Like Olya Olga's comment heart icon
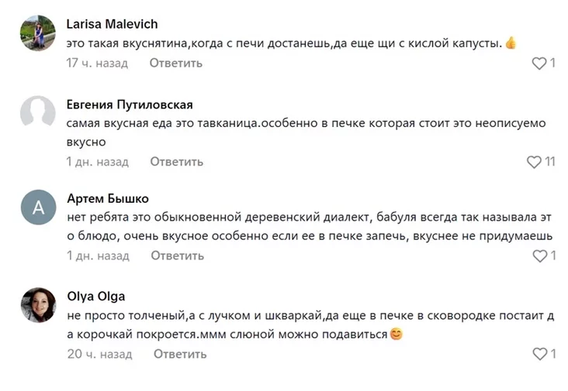This screenshot has width=568, height=391. pyautogui.click(x=539, y=354)
